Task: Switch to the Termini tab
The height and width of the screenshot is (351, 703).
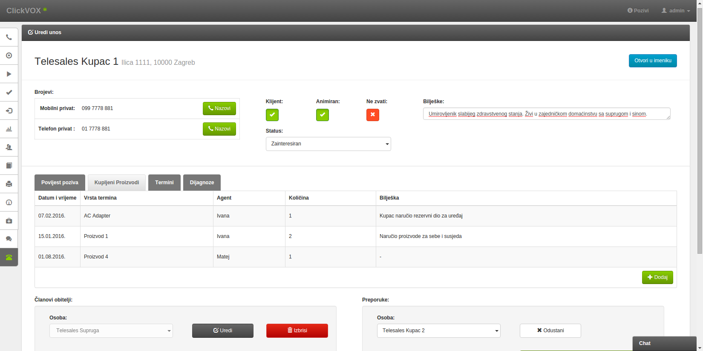Action: [164, 183]
